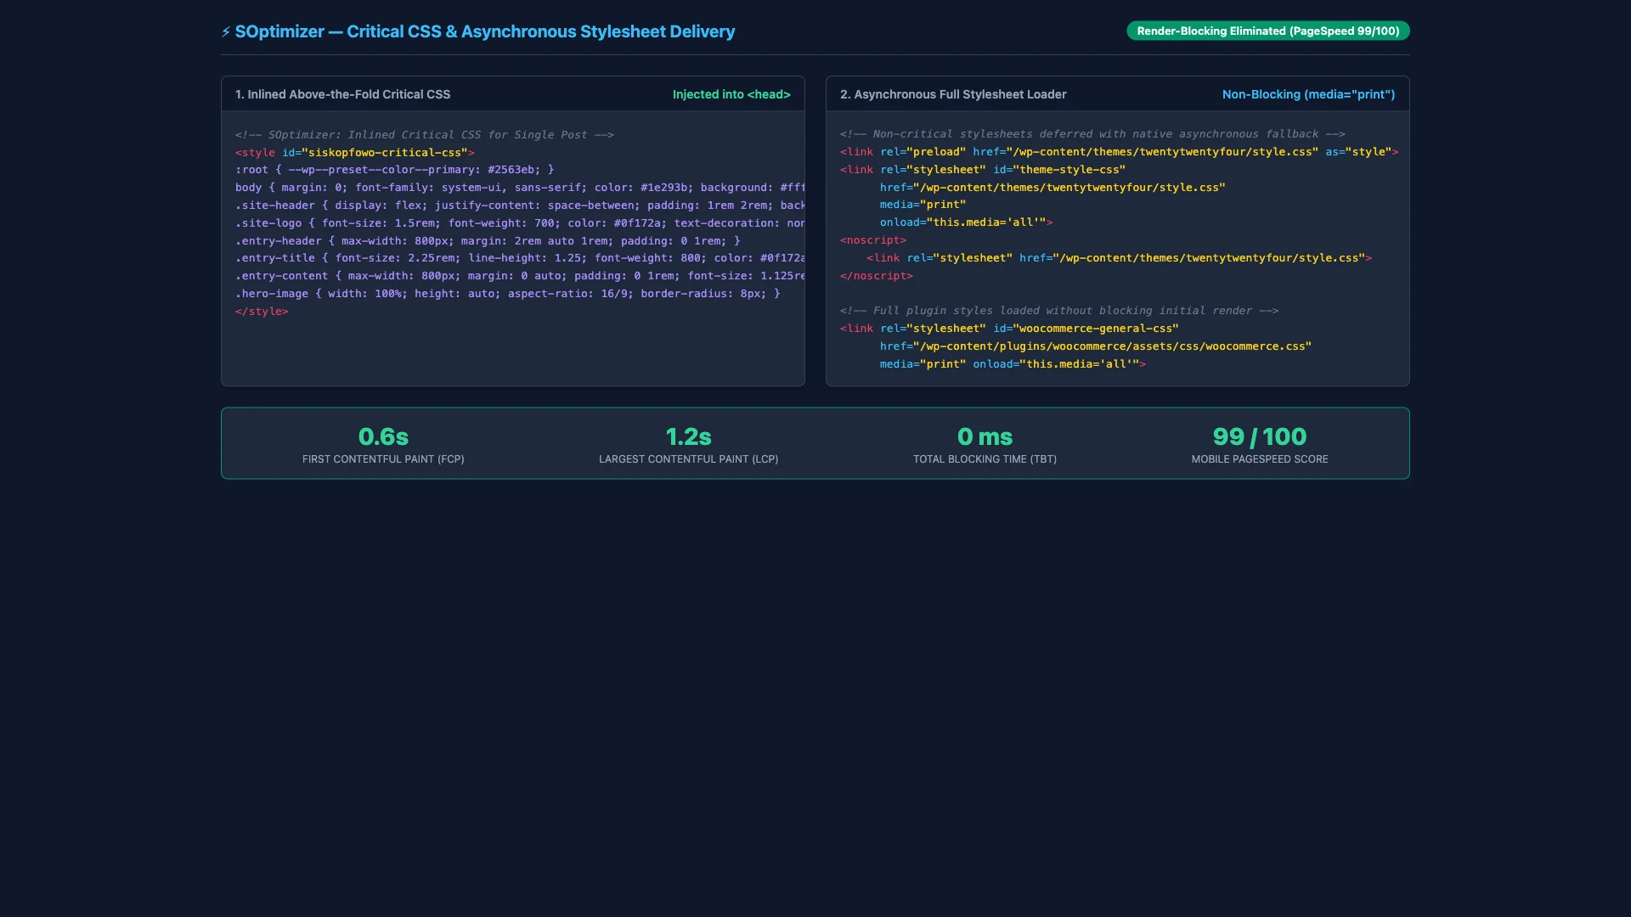Click the Mobile PageSpeed Score label
Image resolution: width=1631 pixels, height=917 pixels.
tap(1260, 459)
